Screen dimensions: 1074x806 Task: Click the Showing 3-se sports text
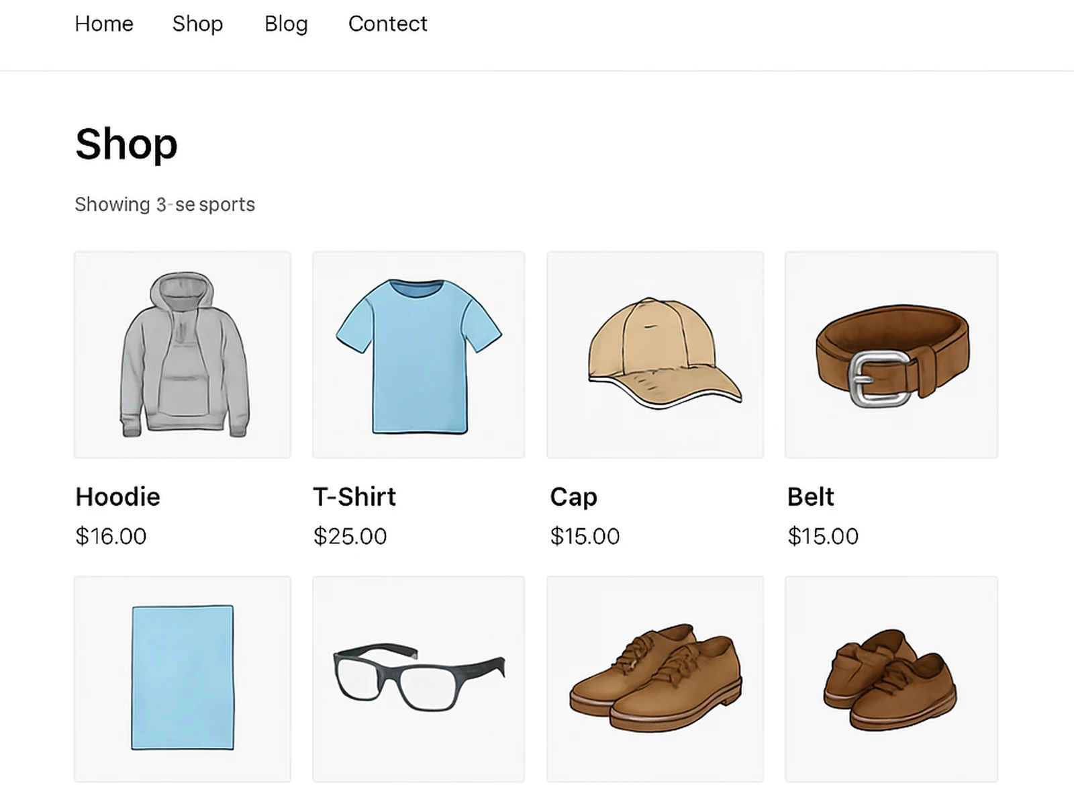[165, 204]
